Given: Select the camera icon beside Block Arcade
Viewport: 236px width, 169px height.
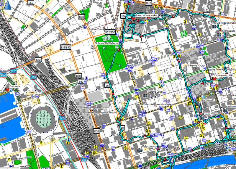Looking at the screenshot, I should coord(201,118).
